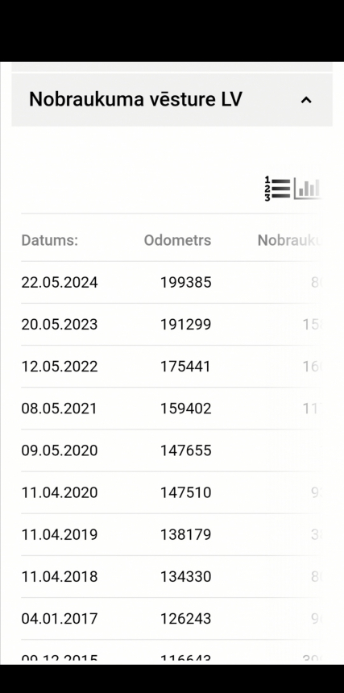This screenshot has width=344, height=693.
Task: Select the 11.04.2019 date entry
Action: click(59, 534)
